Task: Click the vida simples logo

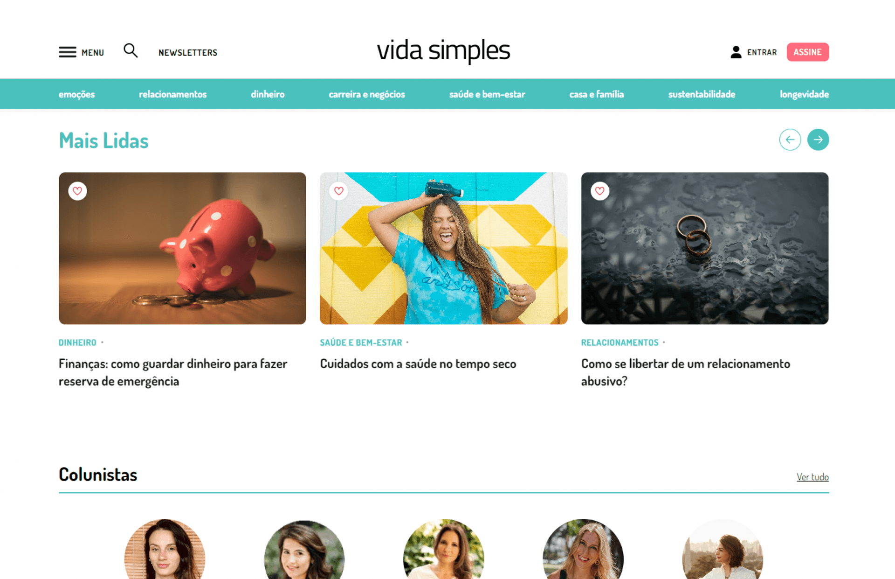Action: (443, 50)
